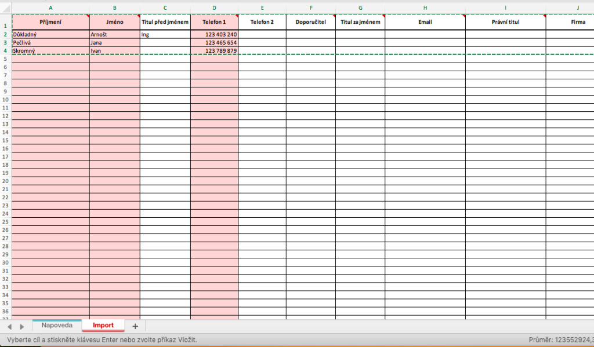Go to the previous sheet using left arrow
This screenshot has width=594, height=347.
click(9, 327)
